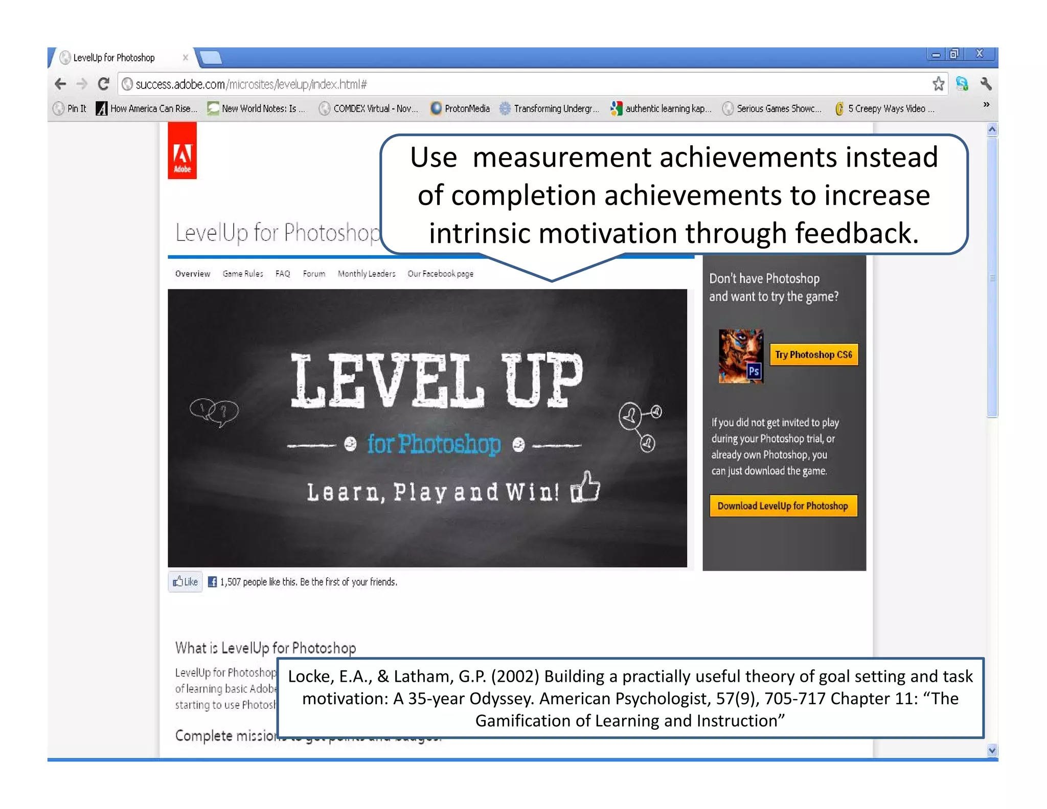The height and width of the screenshot is (809, 1047).
Task: Click the browser back arrow
Action: (x=60, y=84)
